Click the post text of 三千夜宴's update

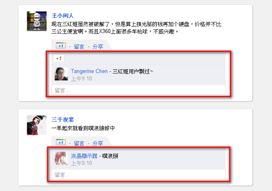(83, 128)
